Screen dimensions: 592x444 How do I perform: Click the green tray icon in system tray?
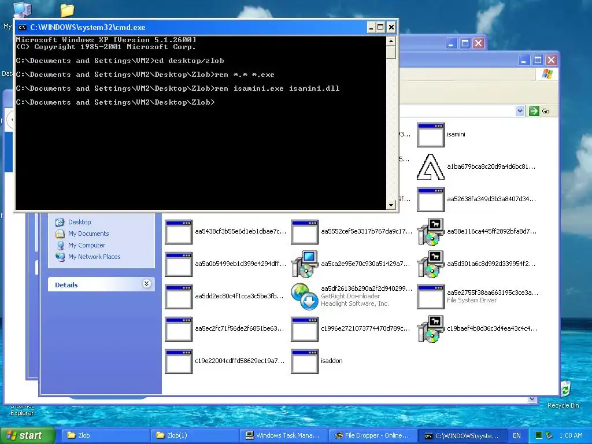[x=539, y=435]
